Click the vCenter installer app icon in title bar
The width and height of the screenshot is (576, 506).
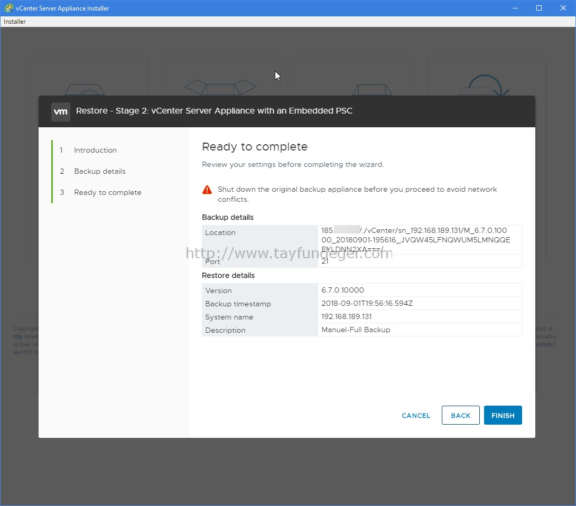click(8, 8)
